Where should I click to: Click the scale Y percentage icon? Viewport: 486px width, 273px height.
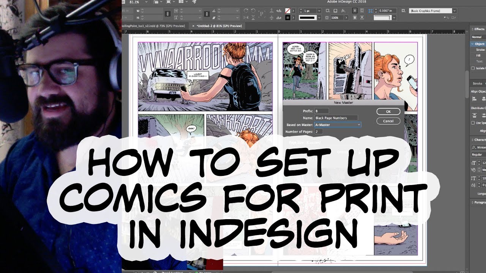pyautogui.click(x=176, y=18)
